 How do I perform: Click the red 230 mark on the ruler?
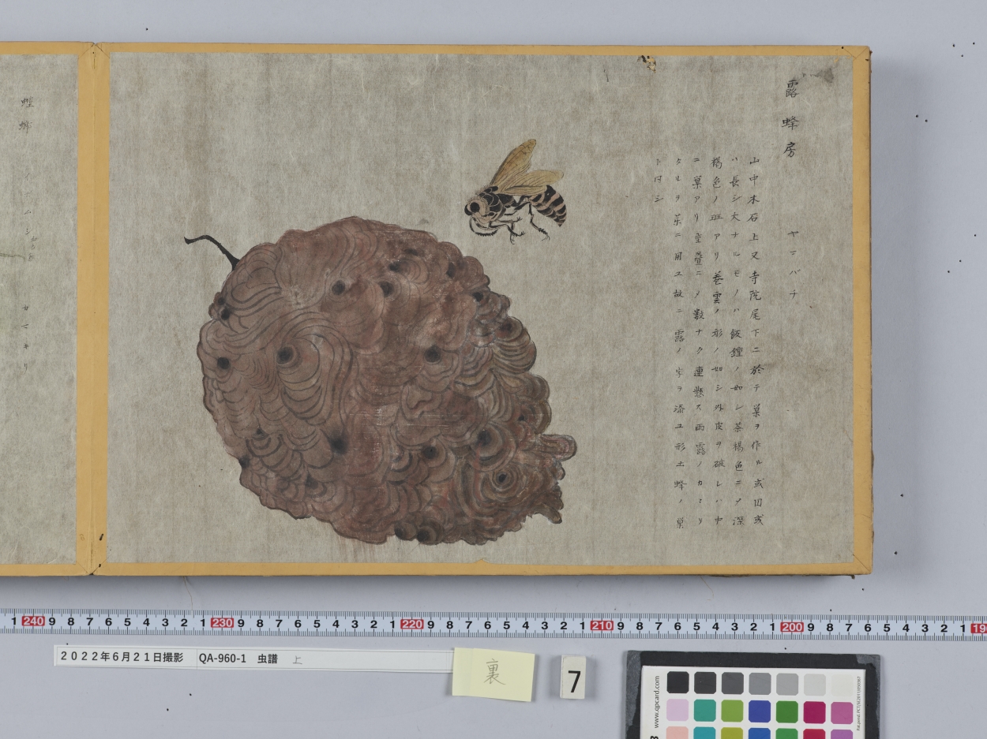222,622
